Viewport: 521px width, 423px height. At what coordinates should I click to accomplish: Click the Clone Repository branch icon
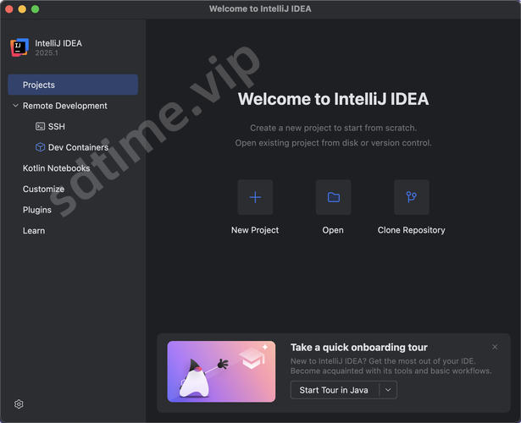[411, 197]
